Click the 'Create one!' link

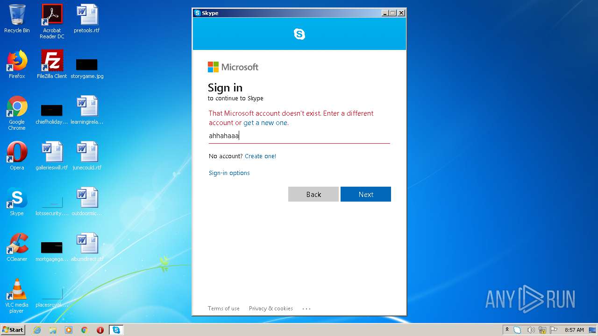[x=260, y=156]
